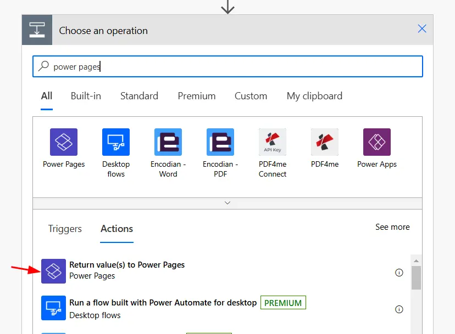Viewport: 455px width, 334px height.
Task: Click the actions list scrollbar thumb
Action: pyautogui.click(x=416, y=278)
